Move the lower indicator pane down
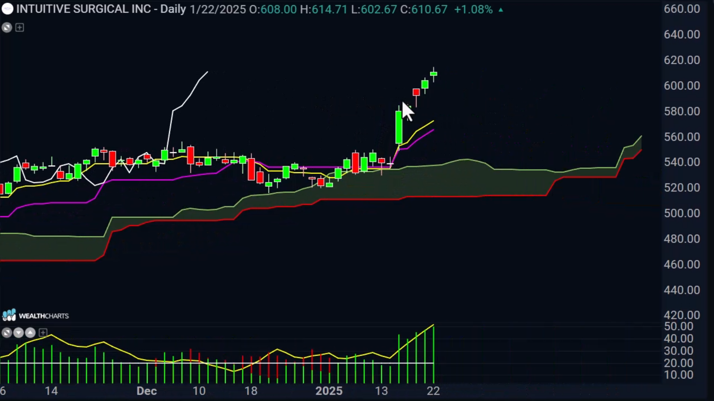Viewport: 714px width, 401px height. (19, 333)
